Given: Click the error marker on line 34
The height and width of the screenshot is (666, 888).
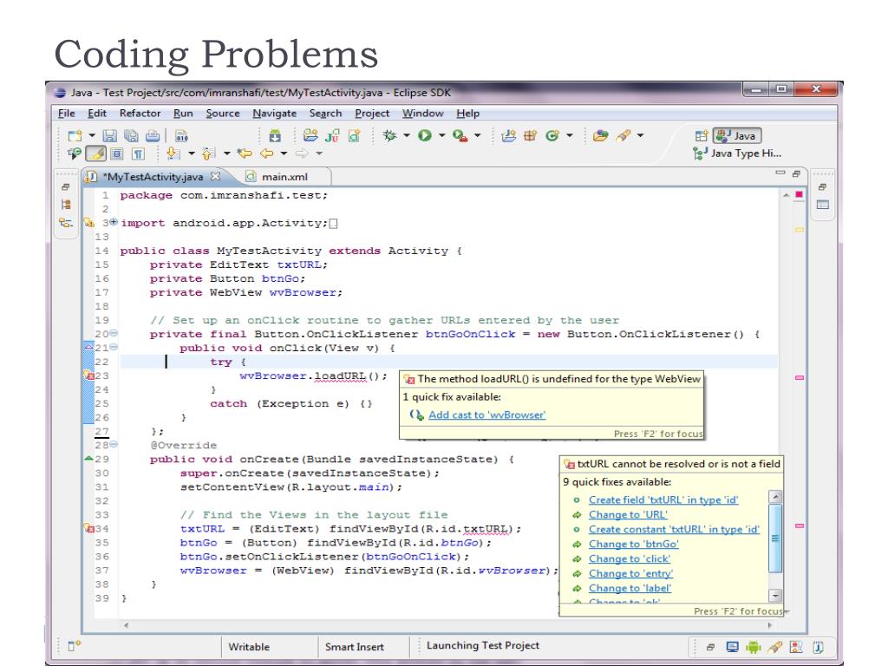Looking at the screenshot, I should click(88, 528).
